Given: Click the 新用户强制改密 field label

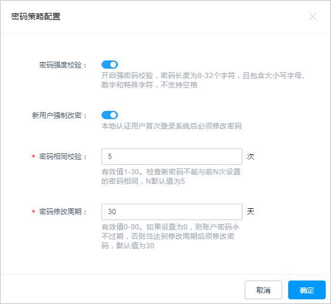Looking at the screenshot, I should (59, 115).
